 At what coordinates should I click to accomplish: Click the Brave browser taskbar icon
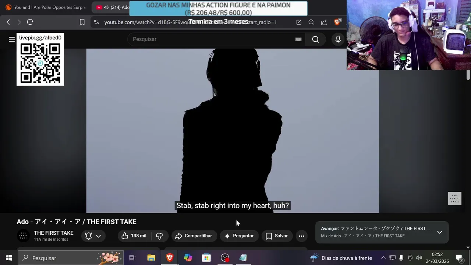coord(170,258)
